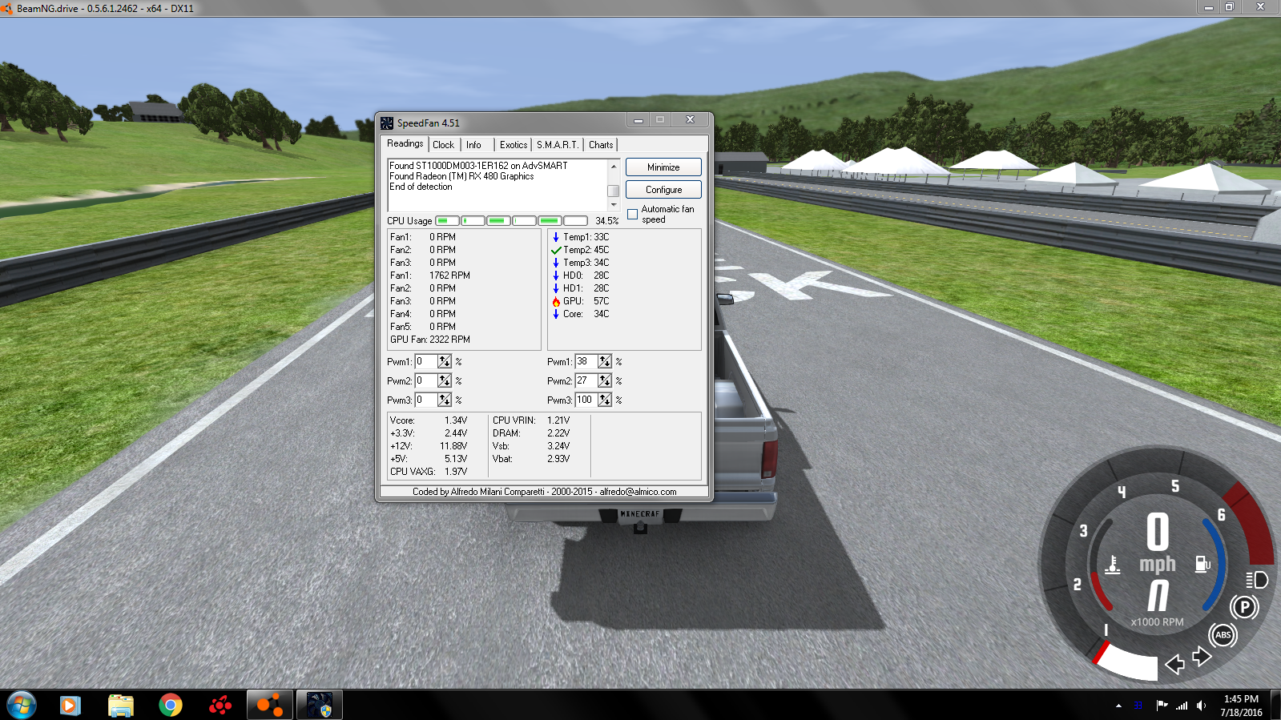
Task: Click the down arrow icon beside HD0
Action: pyautogui.click(x=556, y=276)
